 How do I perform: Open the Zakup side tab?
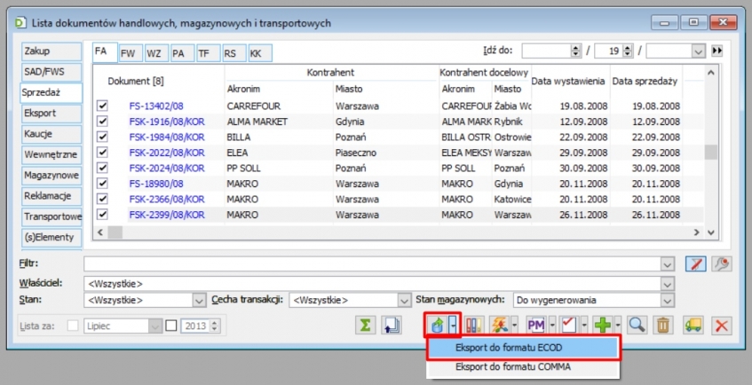pyautogui.click(x=51, y=51)
